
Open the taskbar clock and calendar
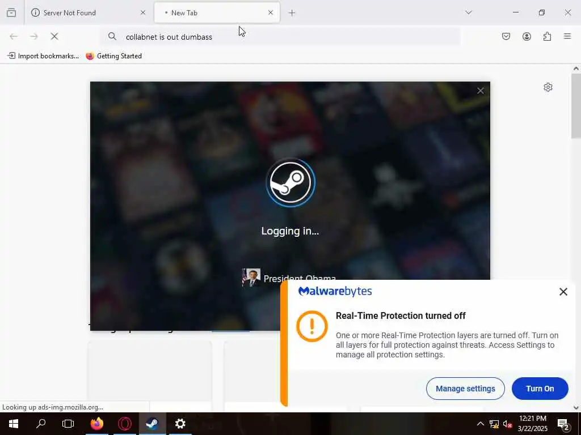(x=532, y=424)
